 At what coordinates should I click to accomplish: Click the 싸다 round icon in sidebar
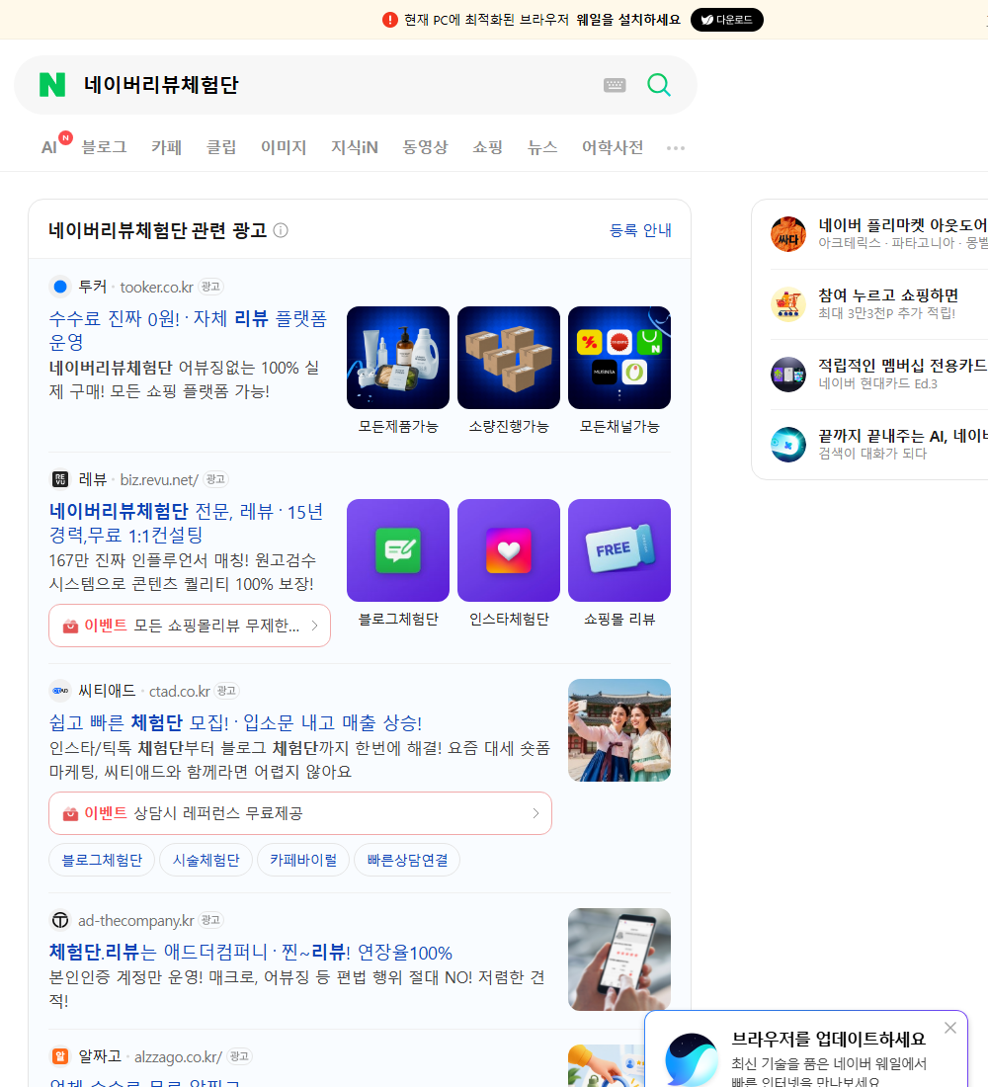[x=788, y=234]
